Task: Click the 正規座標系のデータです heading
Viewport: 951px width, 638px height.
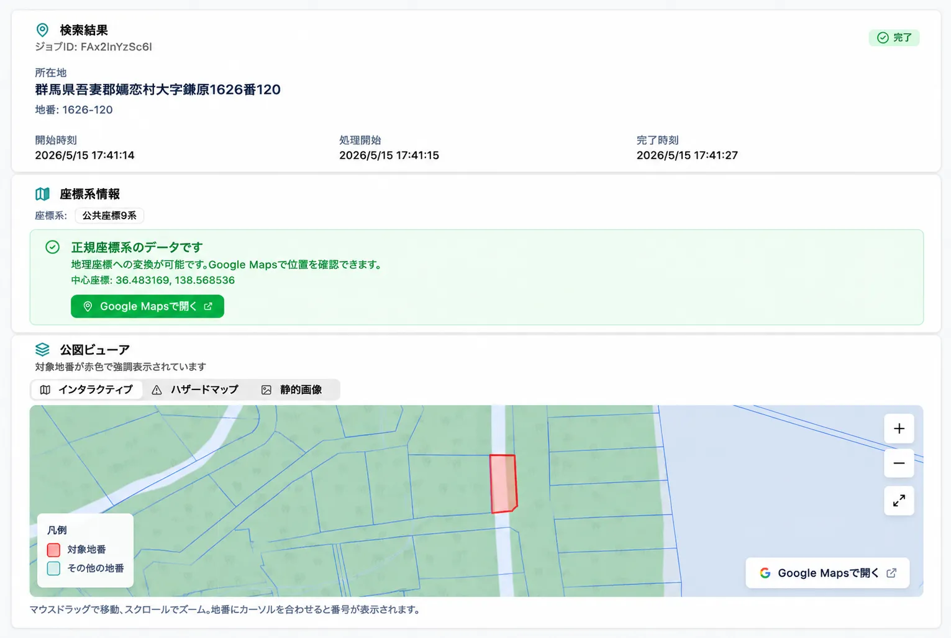Action: point(137,247)
